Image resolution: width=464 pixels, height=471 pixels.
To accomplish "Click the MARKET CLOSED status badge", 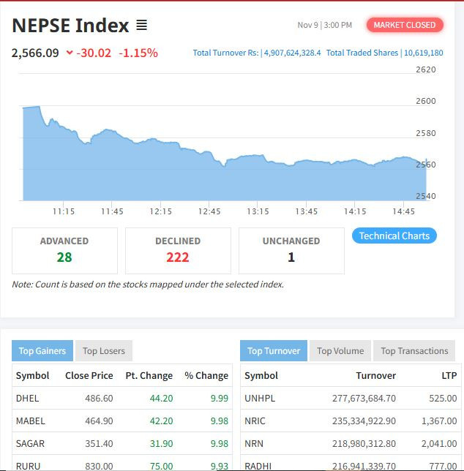I will 404,25.
